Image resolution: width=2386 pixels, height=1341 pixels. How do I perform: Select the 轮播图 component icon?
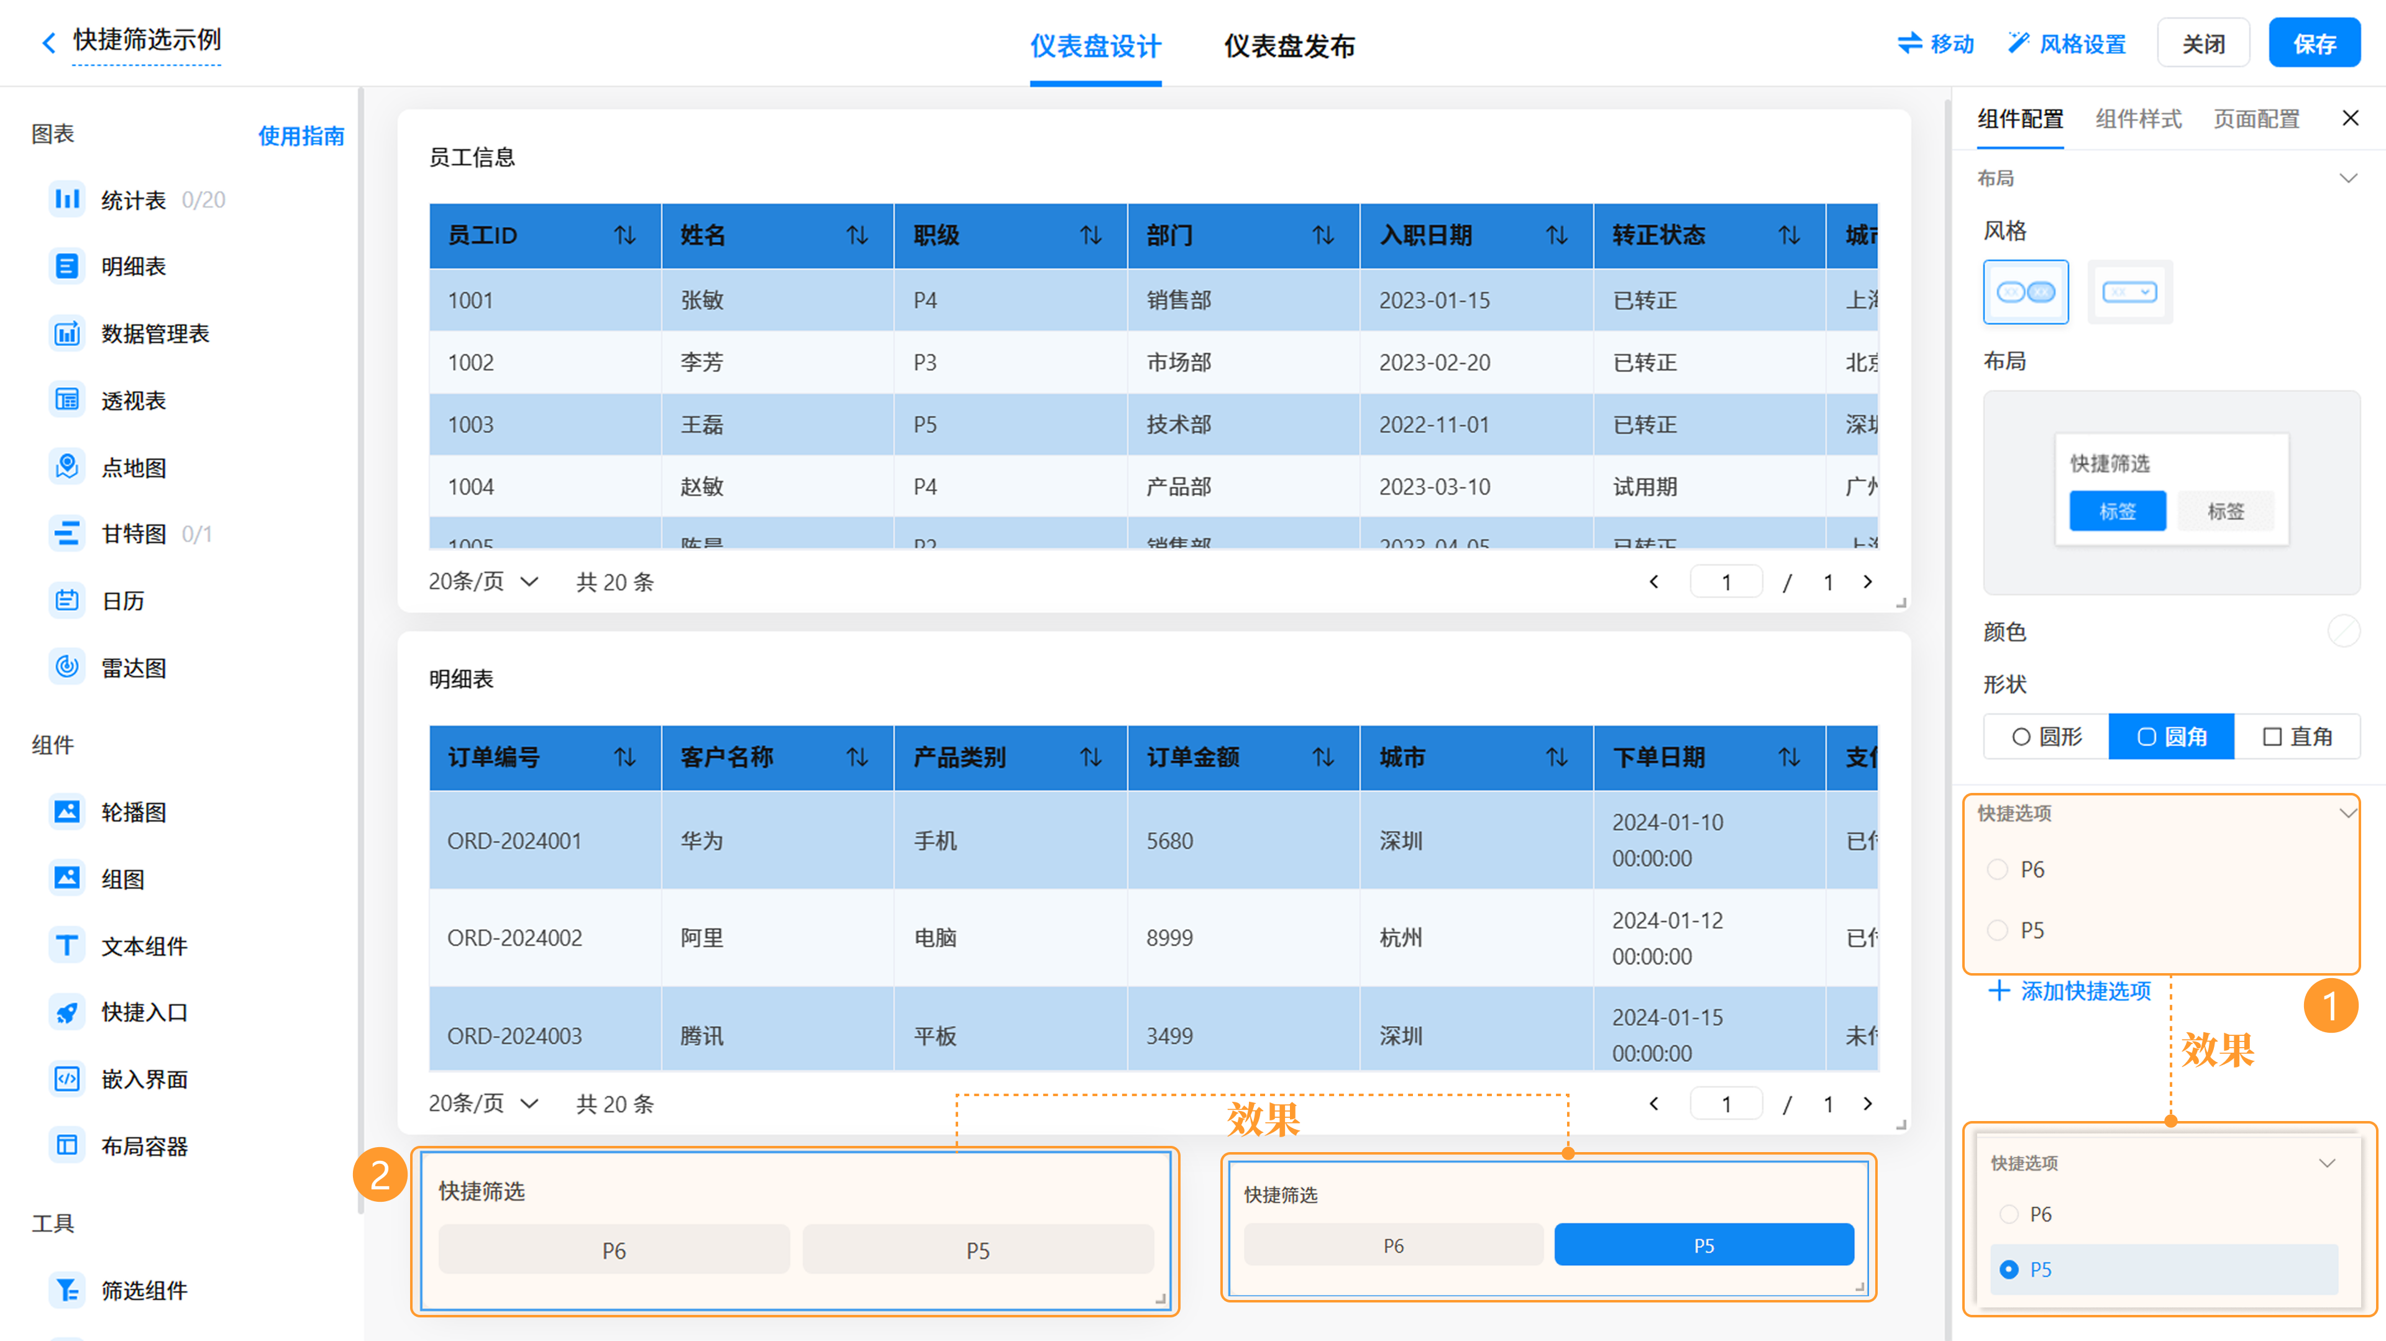66,812
